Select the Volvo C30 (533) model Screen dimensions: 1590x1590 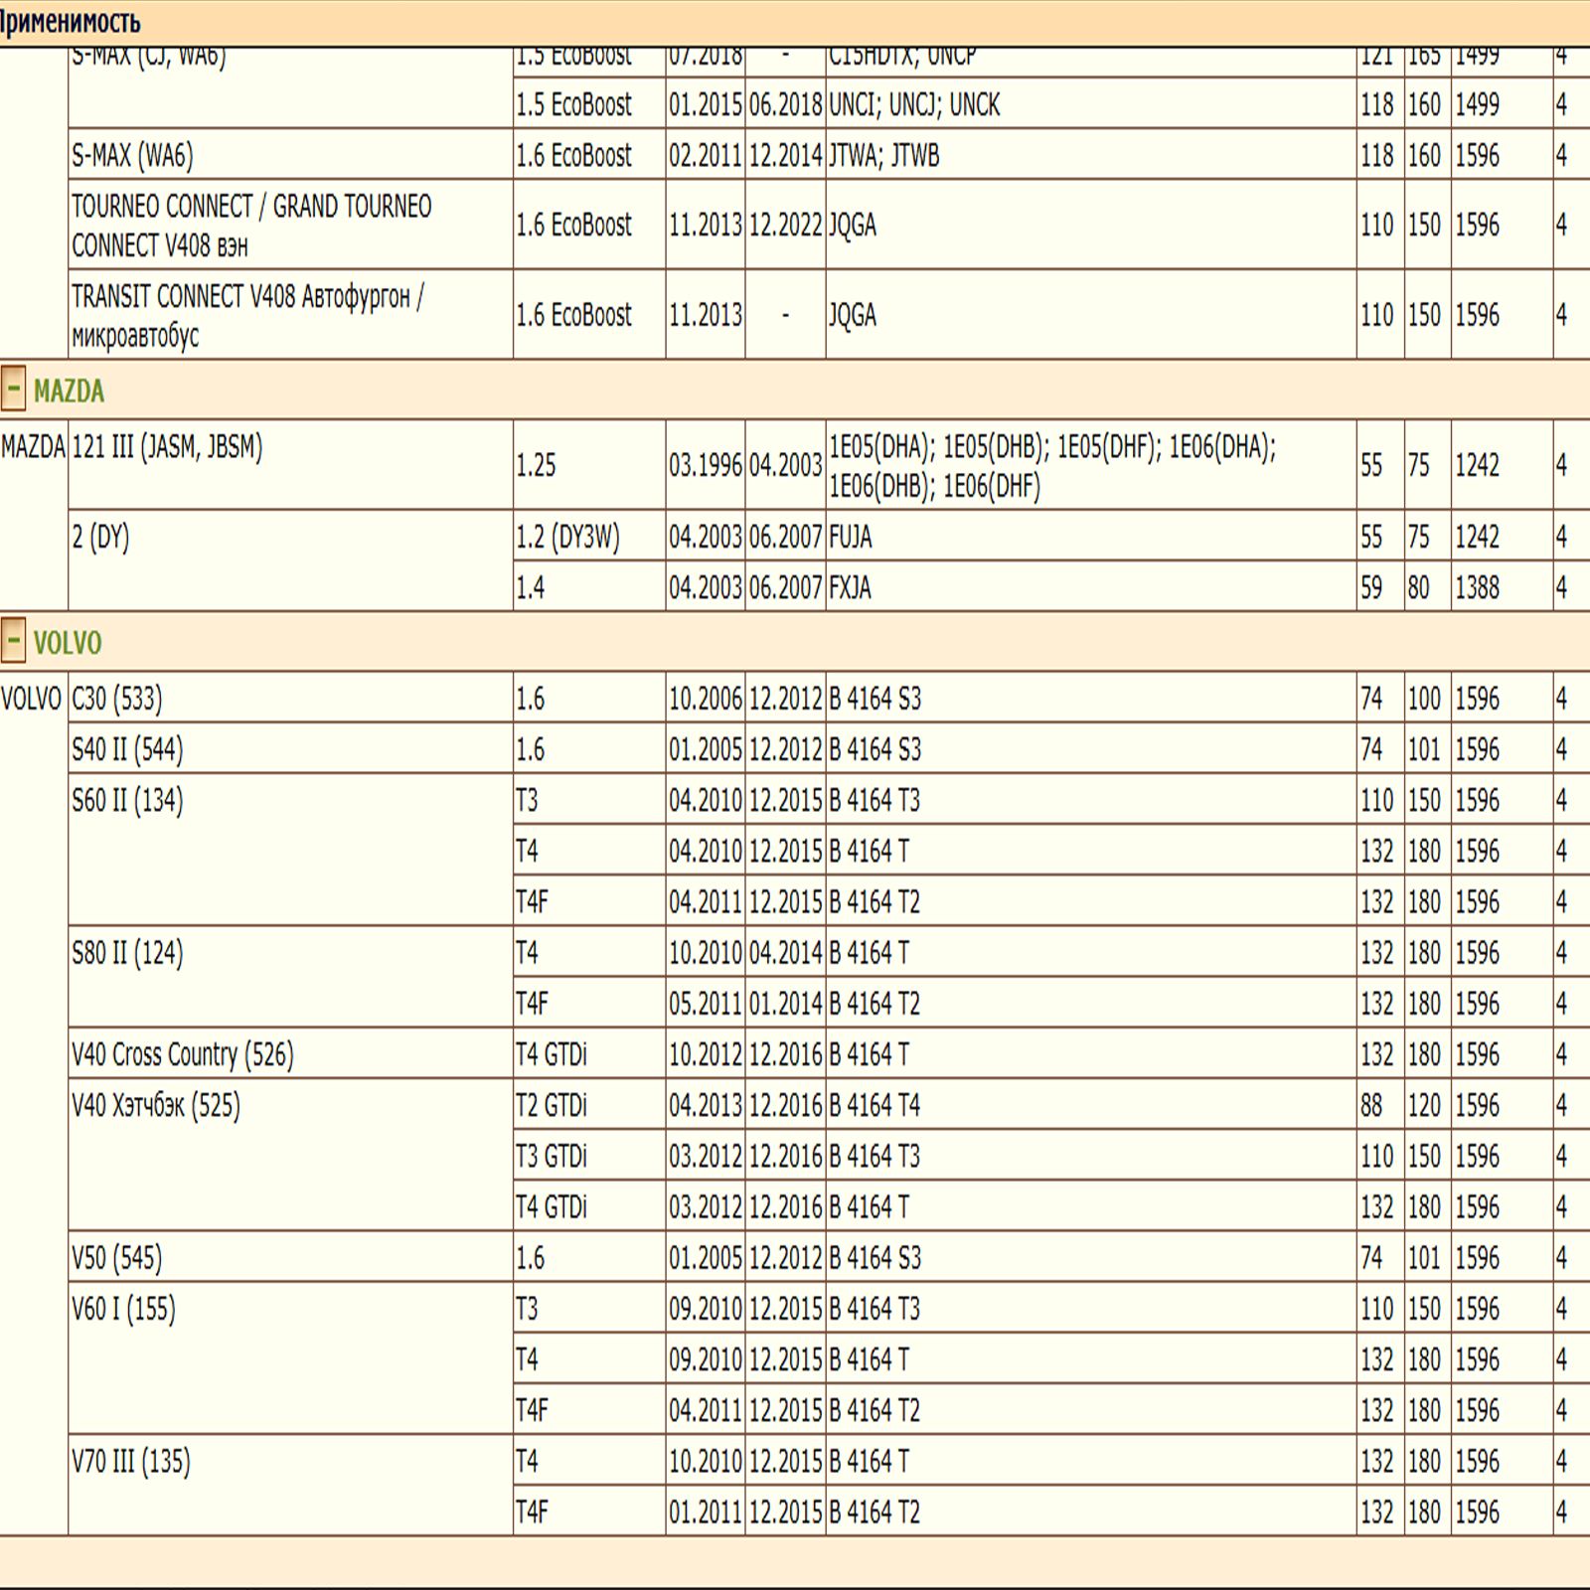[x=116, y=699]
